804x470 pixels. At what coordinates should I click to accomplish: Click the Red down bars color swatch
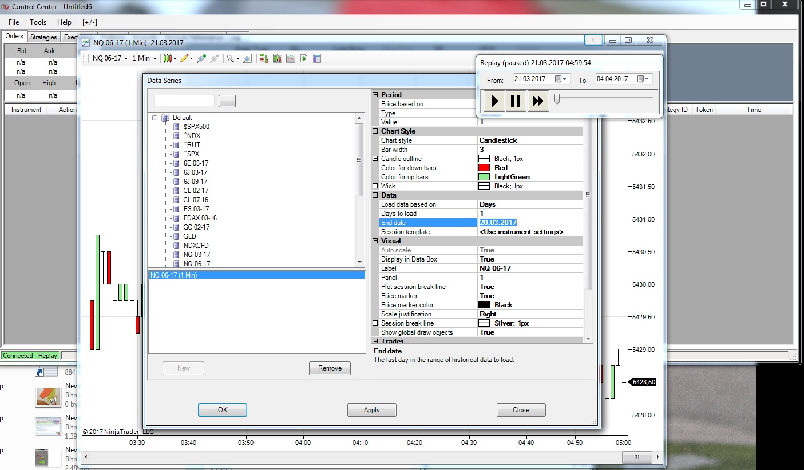[x=484, y=168]
